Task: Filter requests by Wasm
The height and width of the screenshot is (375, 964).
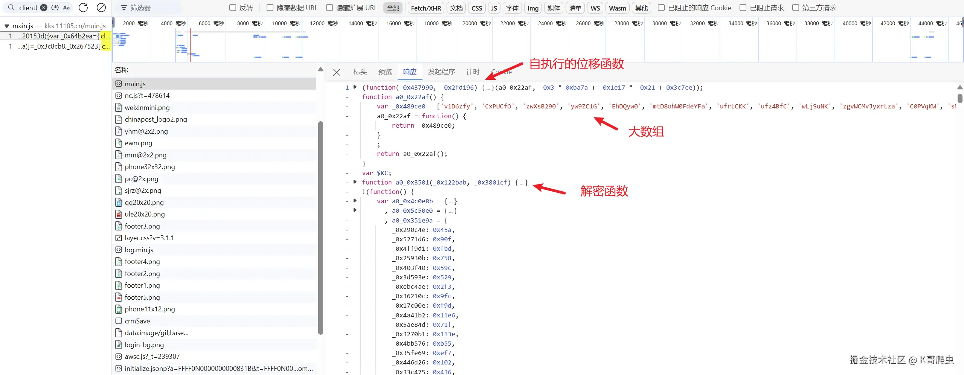Action: tap(618, 8)
